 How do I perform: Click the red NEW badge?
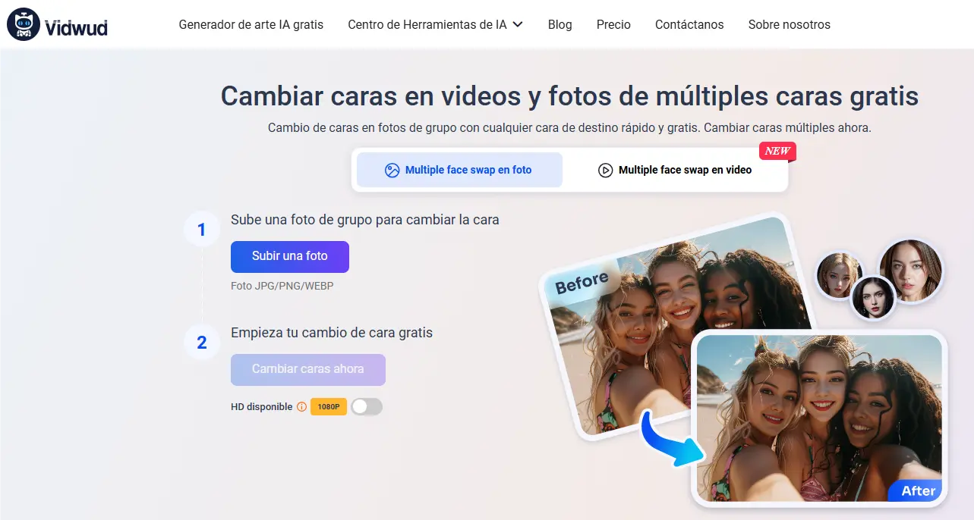tap(777, 151)
